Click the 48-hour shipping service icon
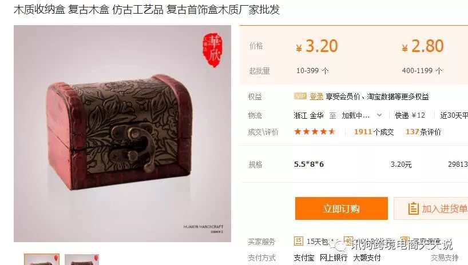 (x=348, y=241)
